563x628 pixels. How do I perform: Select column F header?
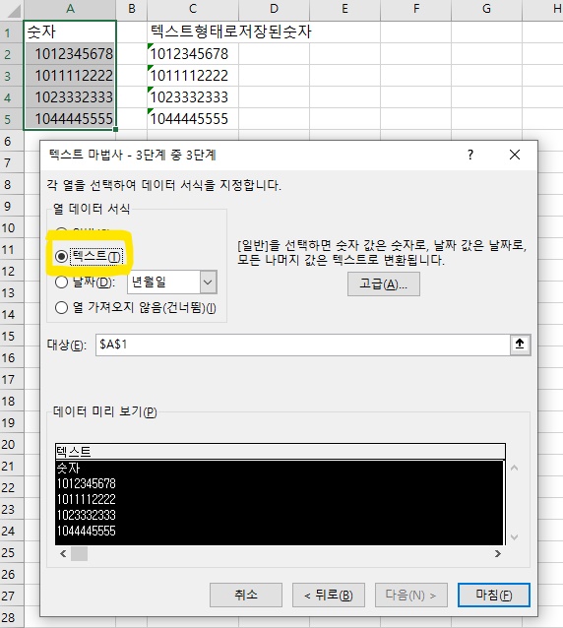point(416,9)
